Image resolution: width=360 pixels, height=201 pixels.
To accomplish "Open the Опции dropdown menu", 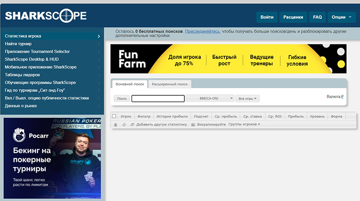I will click(342, 17).
